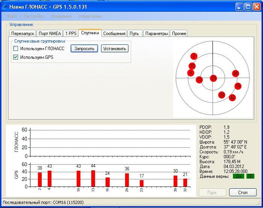
Task: Click the GPS chart axis label
Action: [x=16, y=175]
